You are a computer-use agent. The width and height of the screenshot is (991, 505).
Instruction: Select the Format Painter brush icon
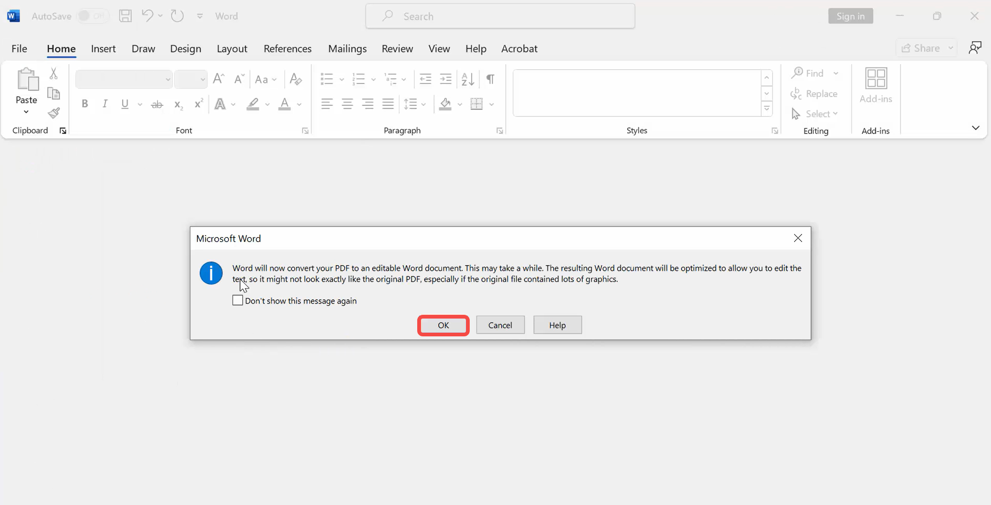point(53,113)
